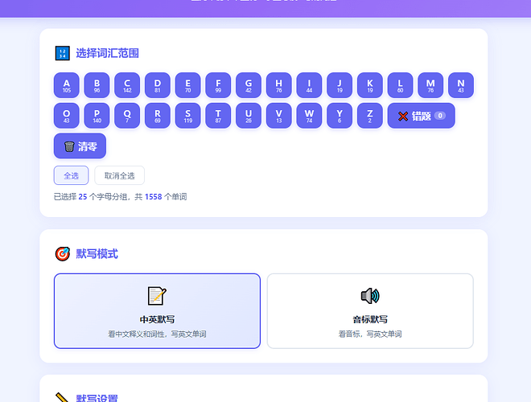Click the speaker icon for 音标默写
531x402 pixels.
pyautogui.click(x=370, y=296)
